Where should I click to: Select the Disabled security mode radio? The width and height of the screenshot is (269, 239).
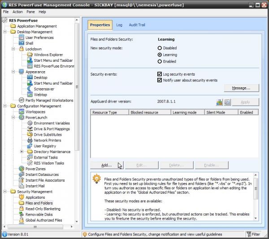pyautogui.click(x=160, y=48)
